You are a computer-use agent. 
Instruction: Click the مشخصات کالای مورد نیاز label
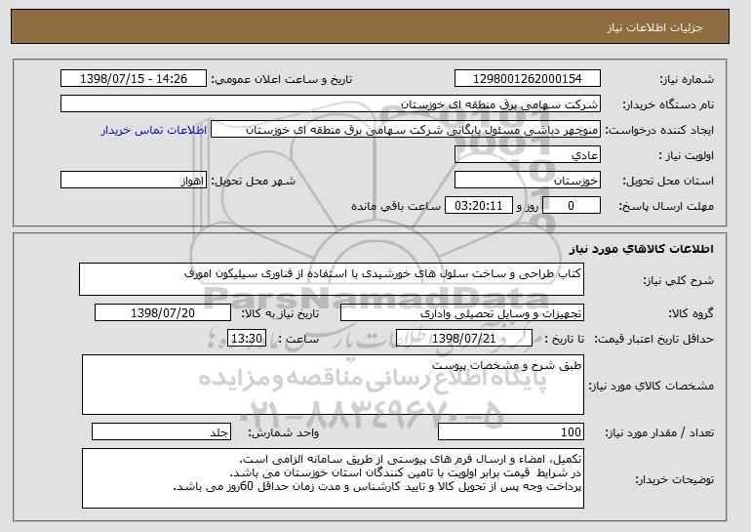(x=651, y=386)
